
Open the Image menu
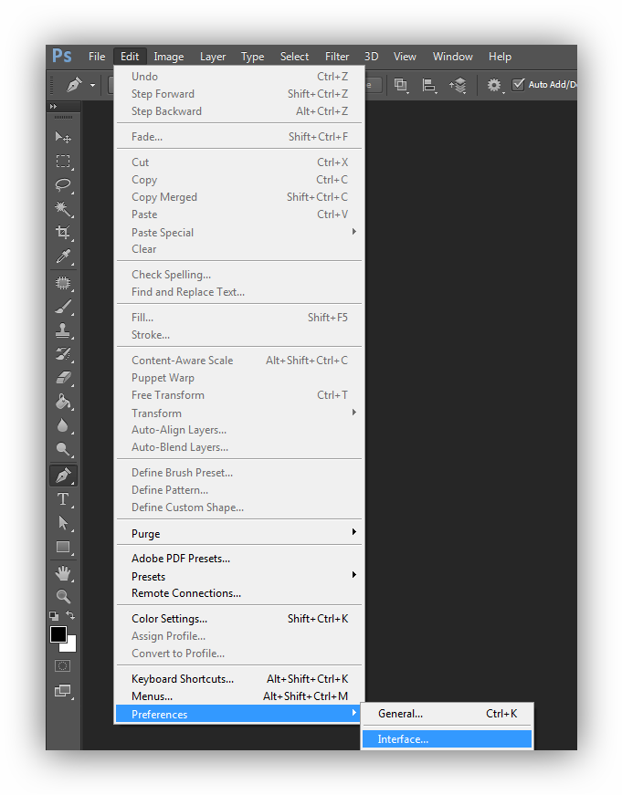coord(169,57)
